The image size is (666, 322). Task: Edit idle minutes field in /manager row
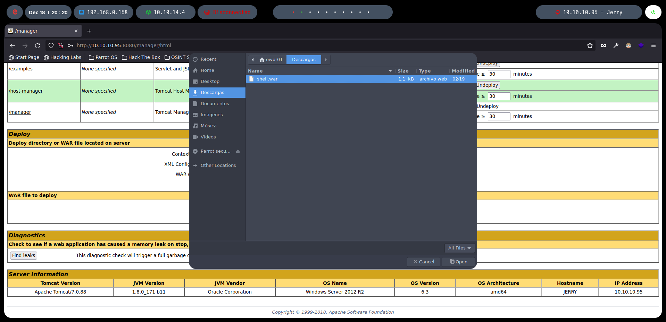click(499, 116)
